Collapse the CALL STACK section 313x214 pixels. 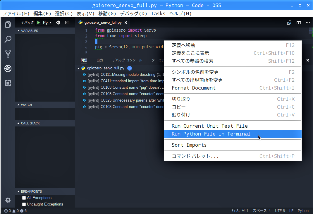pyautogui.click(x=45, y=123)
